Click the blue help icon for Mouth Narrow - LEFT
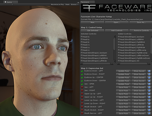 tap(149, 114)
